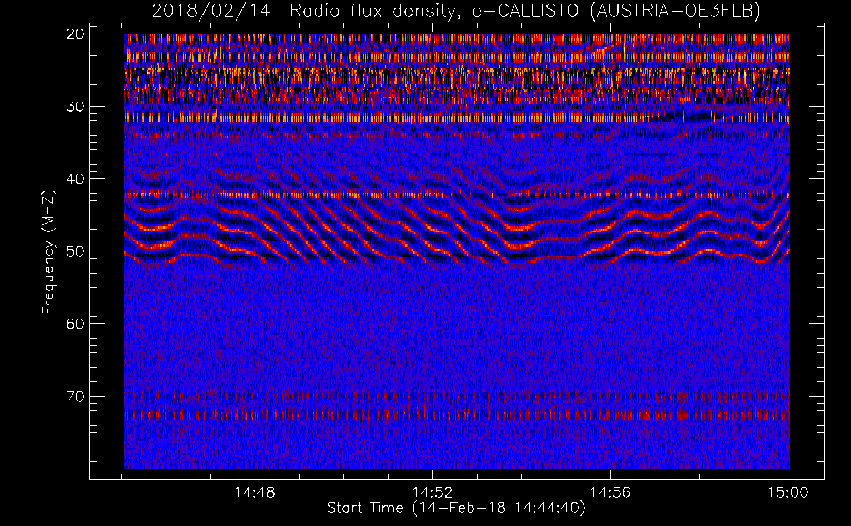Click the frequency tick label 50
851x526 pixels.
pyautogui.click(x=76, y=251)
